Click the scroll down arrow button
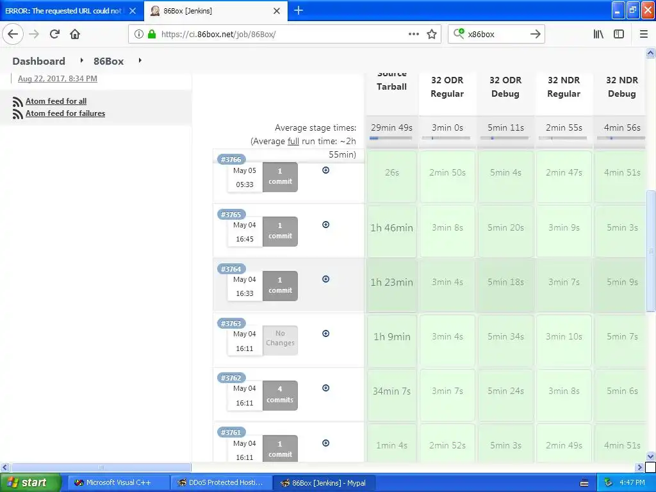This screenshot has width=656, height=492. pyautogui.click(x=650, y=456)
